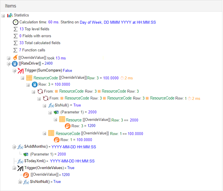Click the f(x) icon beside $IsNull()

coord(51,105)
